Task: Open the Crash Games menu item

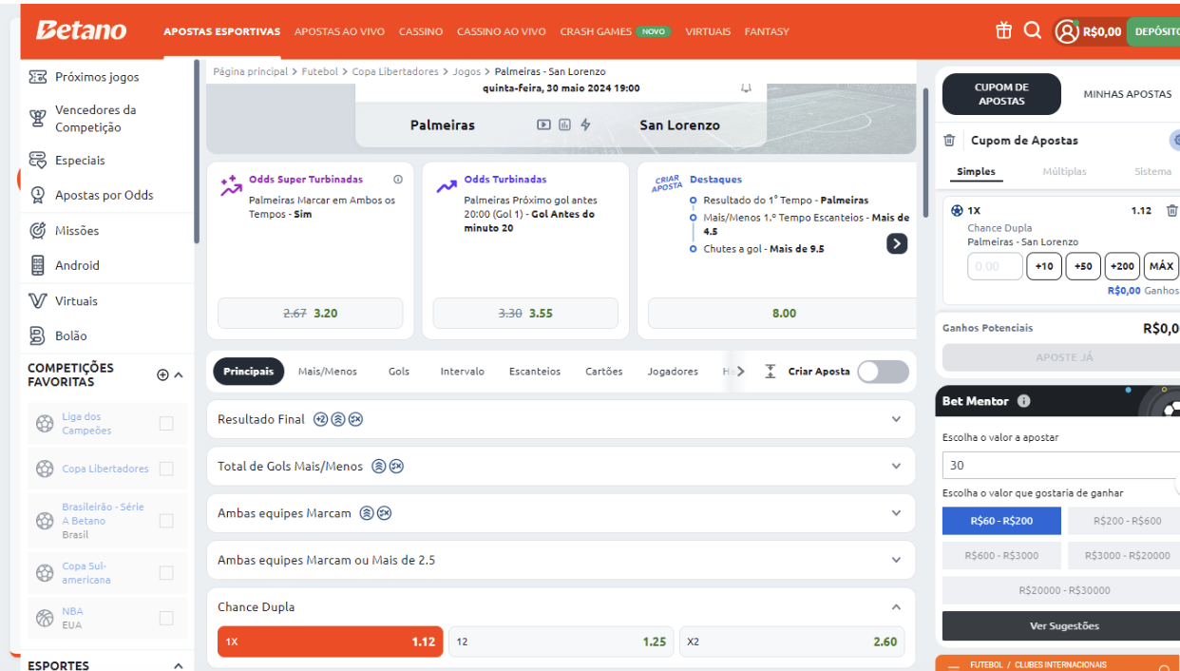Action: (596, 31)
